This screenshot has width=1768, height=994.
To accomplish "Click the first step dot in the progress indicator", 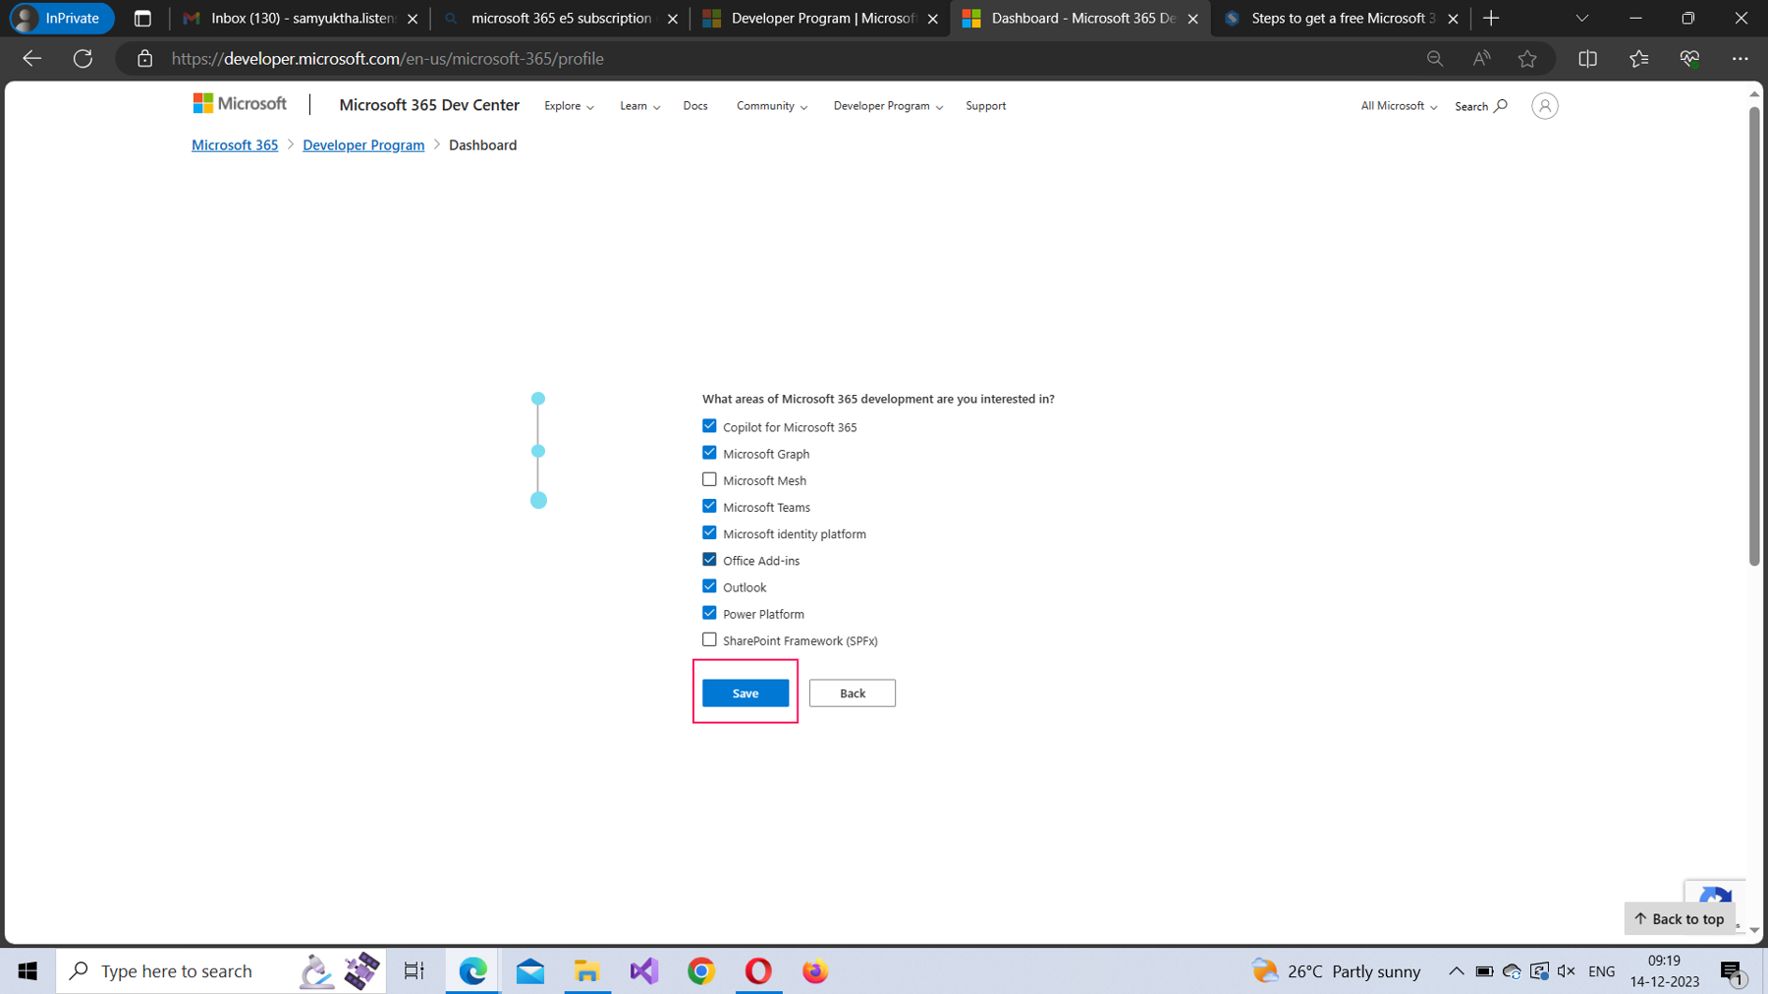I will click(538, 399).
